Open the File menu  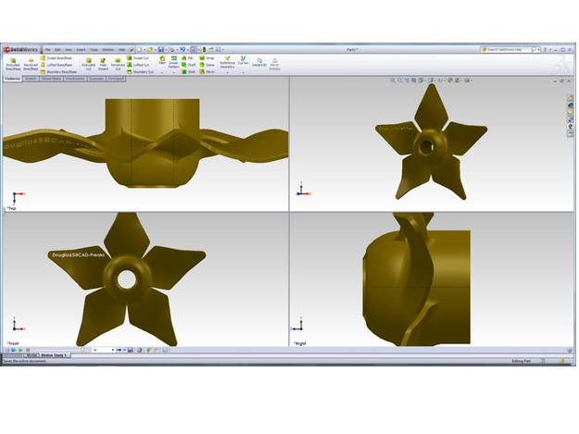point(47,50)
